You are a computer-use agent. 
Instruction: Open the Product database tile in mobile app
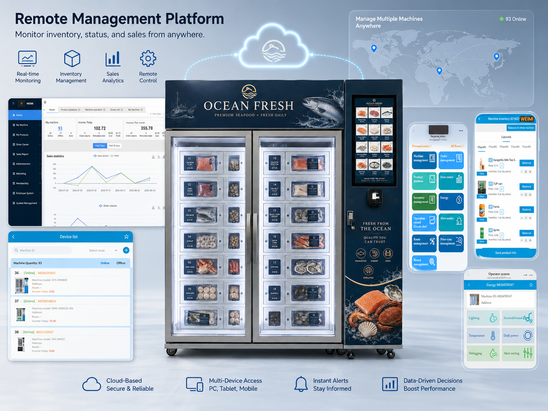pyautogui.click(x=424, y=181)
